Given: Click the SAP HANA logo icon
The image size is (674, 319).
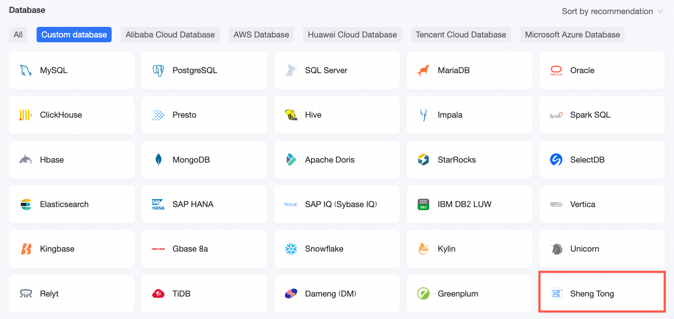Looking at the screenshot, I should 158,204.
